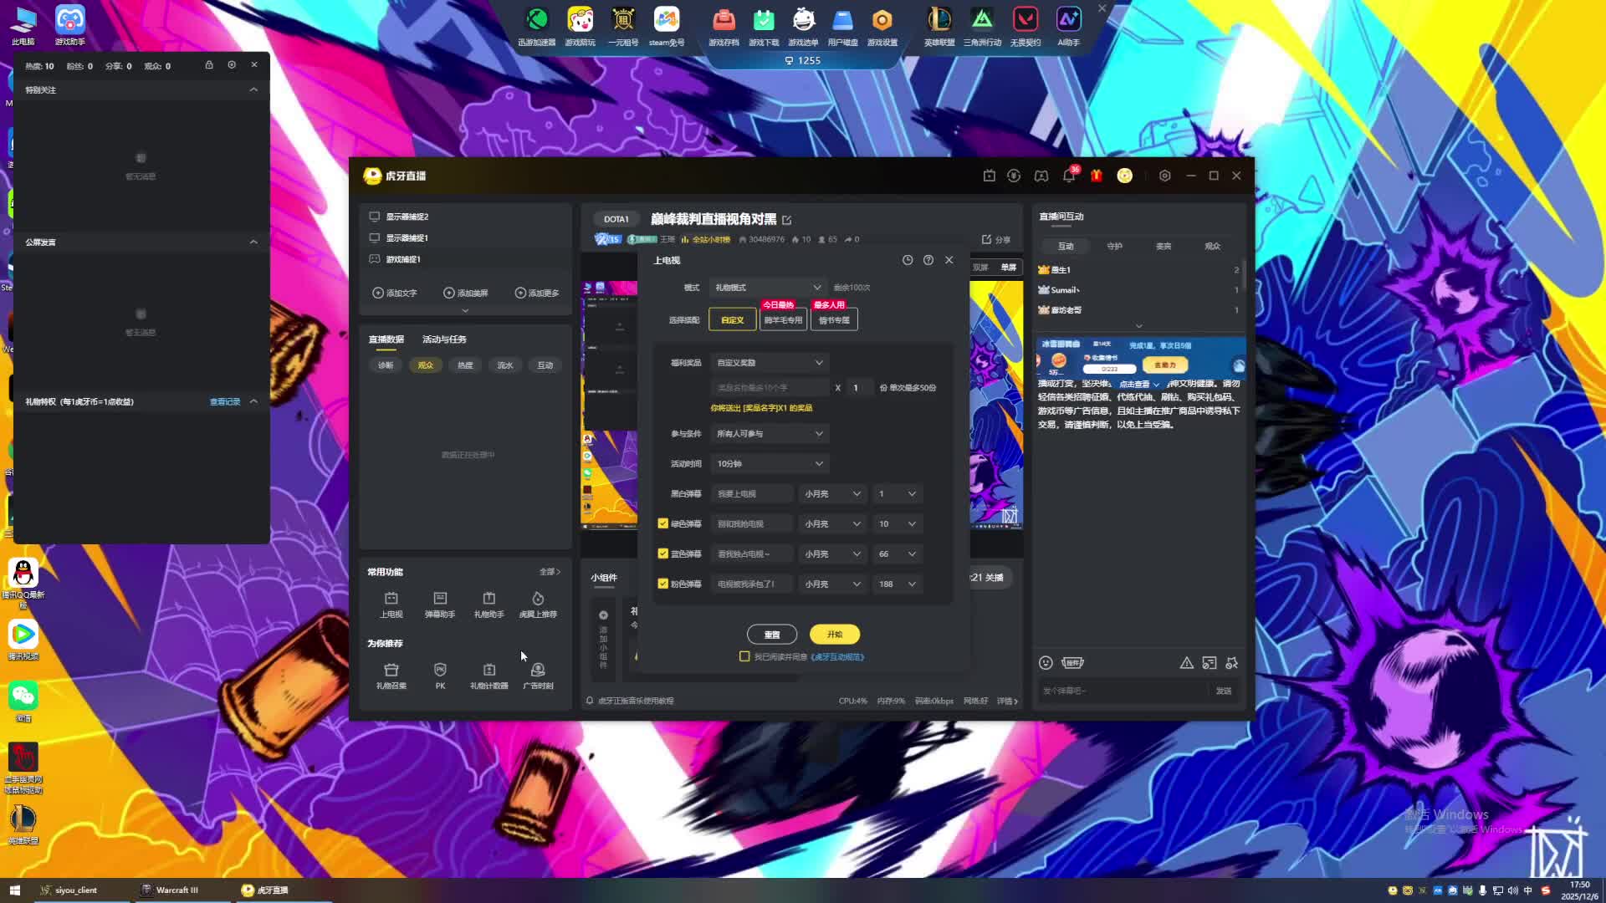Click the yellow 开始 button

pyautogui.click(x=834, y=635)
